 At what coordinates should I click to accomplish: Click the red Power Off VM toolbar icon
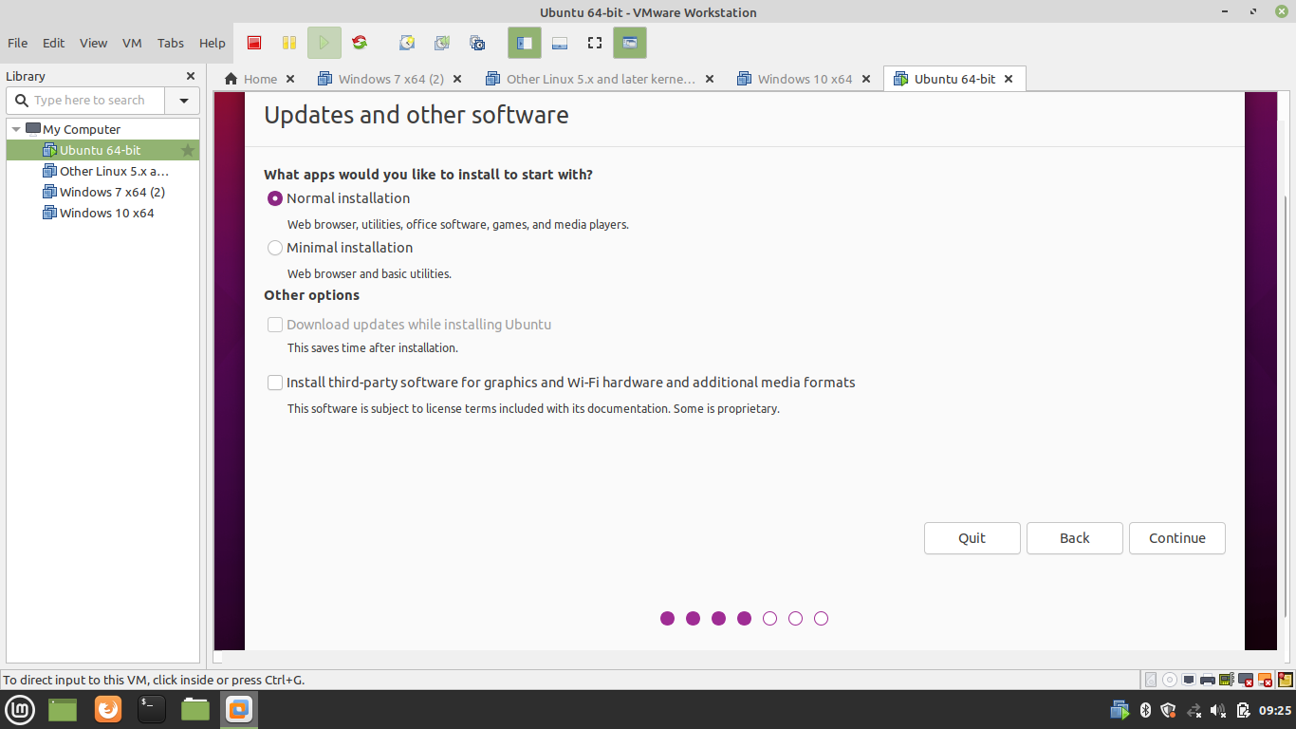coord(254,43)
